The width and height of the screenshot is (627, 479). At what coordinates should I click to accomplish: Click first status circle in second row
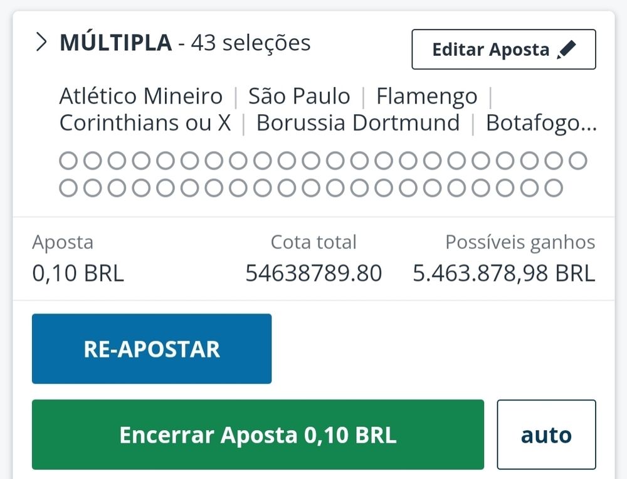(68, 188)
